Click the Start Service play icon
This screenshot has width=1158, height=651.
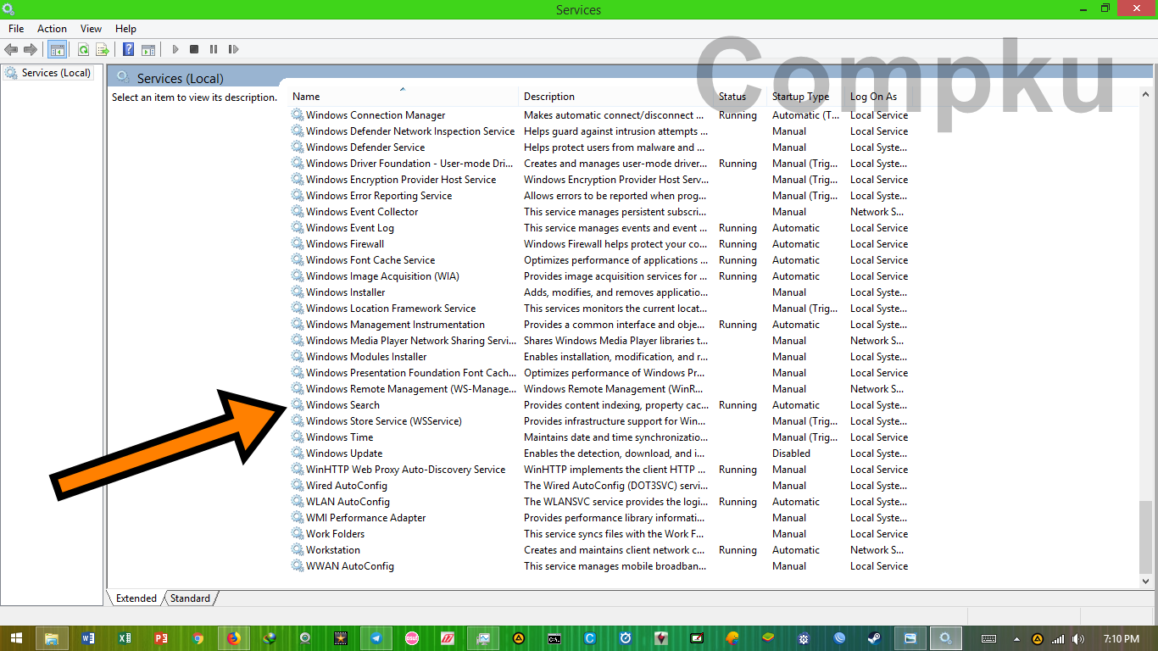[175, 49]
